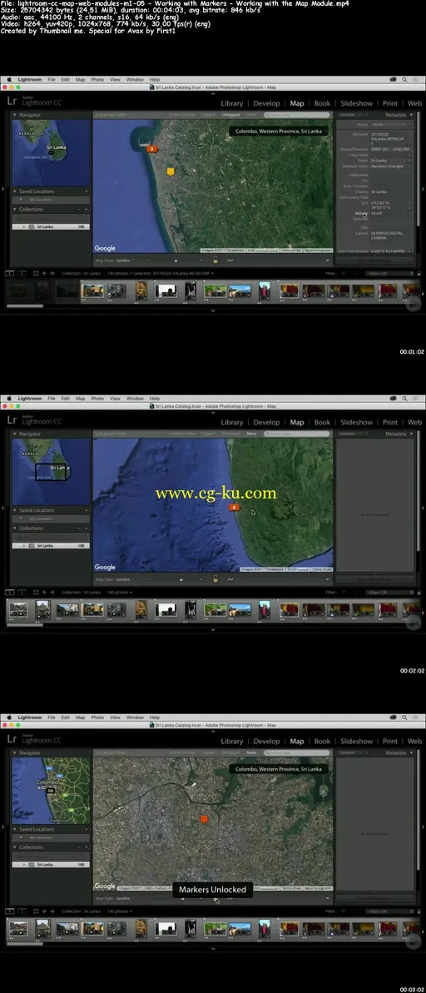Screen dimensions: 426x993
Task: Add saved location plus icon, 00:02:02 frame
Action: [x=86, y=510]
